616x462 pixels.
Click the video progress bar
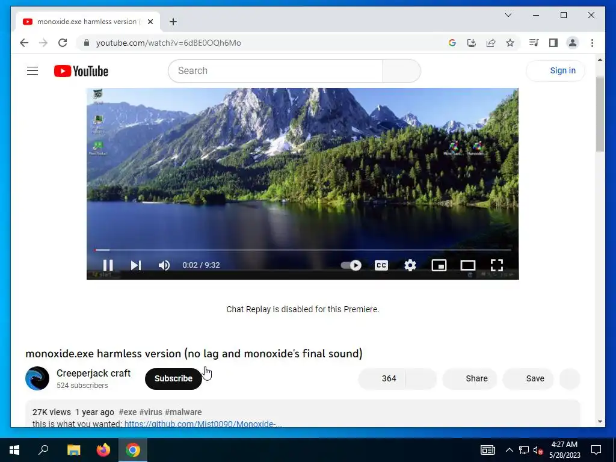coord(303,250)
